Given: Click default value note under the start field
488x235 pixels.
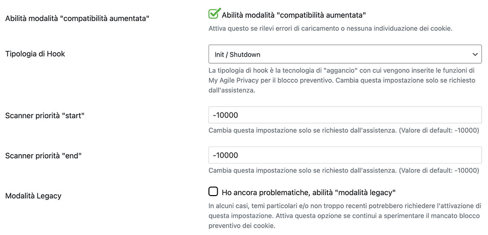Looking at the screenshot, I should (439, 130).
